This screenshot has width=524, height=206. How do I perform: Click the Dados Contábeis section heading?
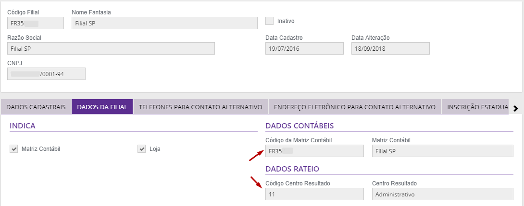[299, 126]
